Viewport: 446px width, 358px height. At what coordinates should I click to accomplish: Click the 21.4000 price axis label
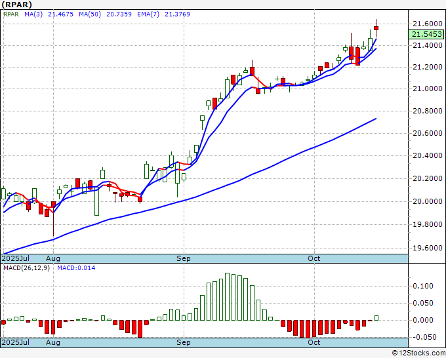[428, 45]
